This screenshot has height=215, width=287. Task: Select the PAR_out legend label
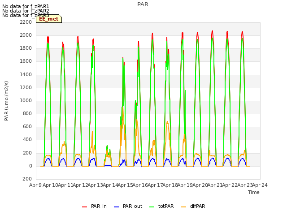point(133,206)
